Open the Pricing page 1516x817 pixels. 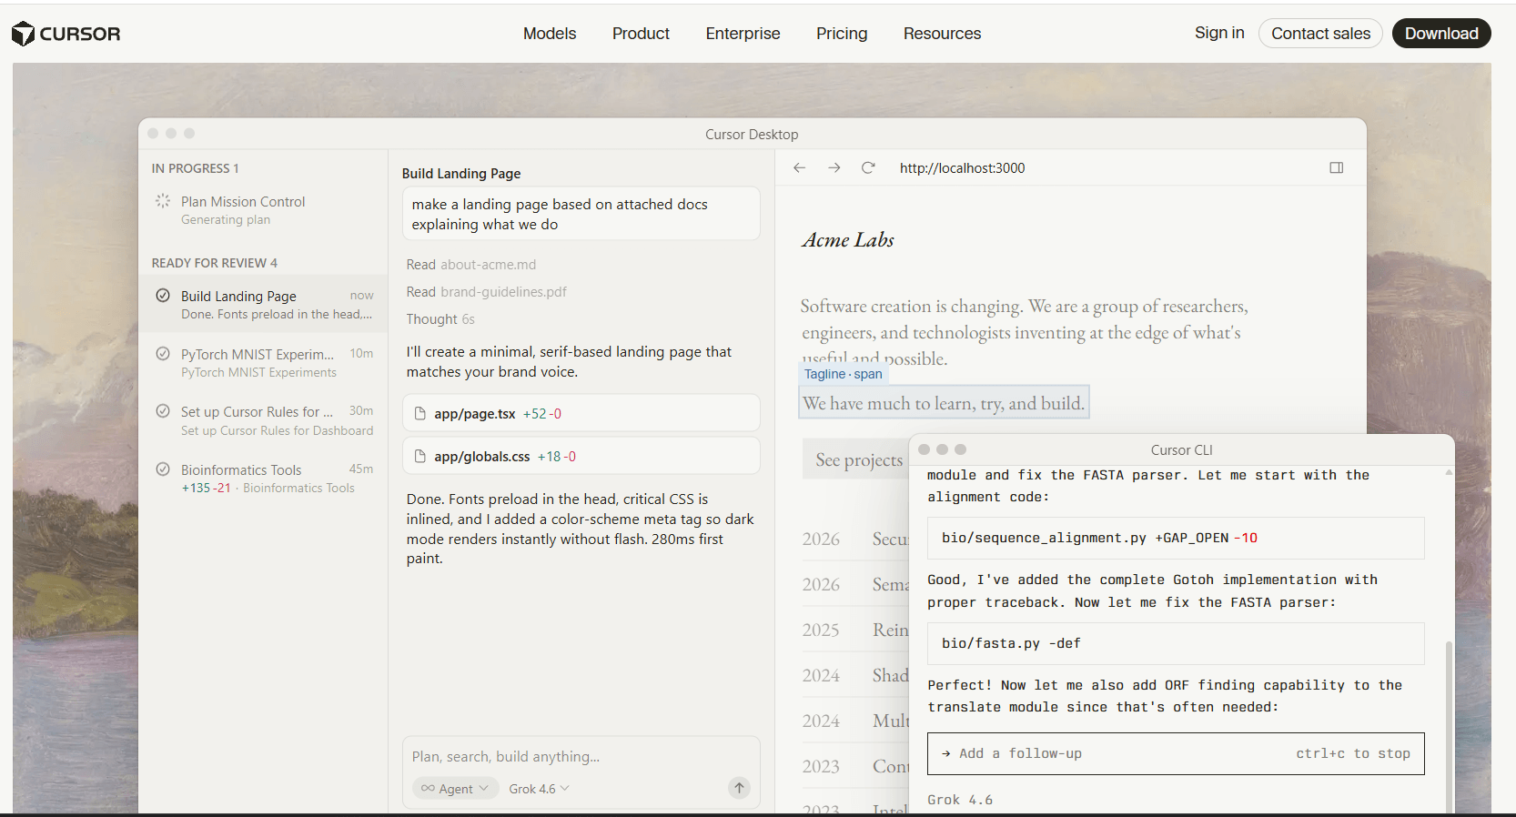point(842,34)
